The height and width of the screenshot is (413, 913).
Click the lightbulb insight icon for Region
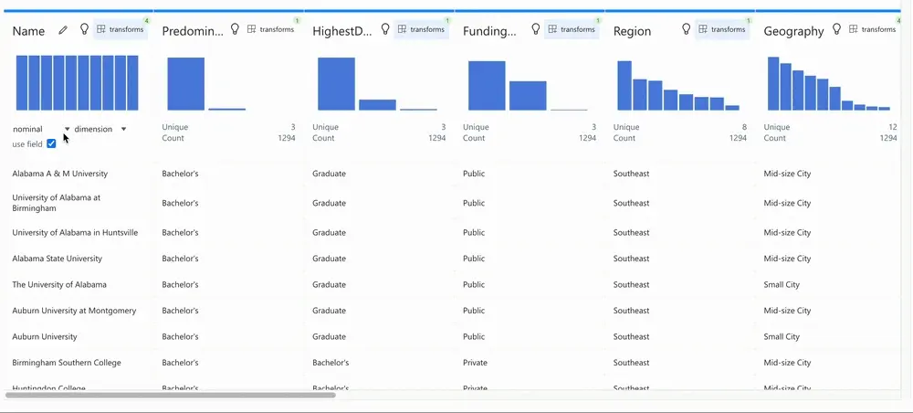click(x=686, y=29)
